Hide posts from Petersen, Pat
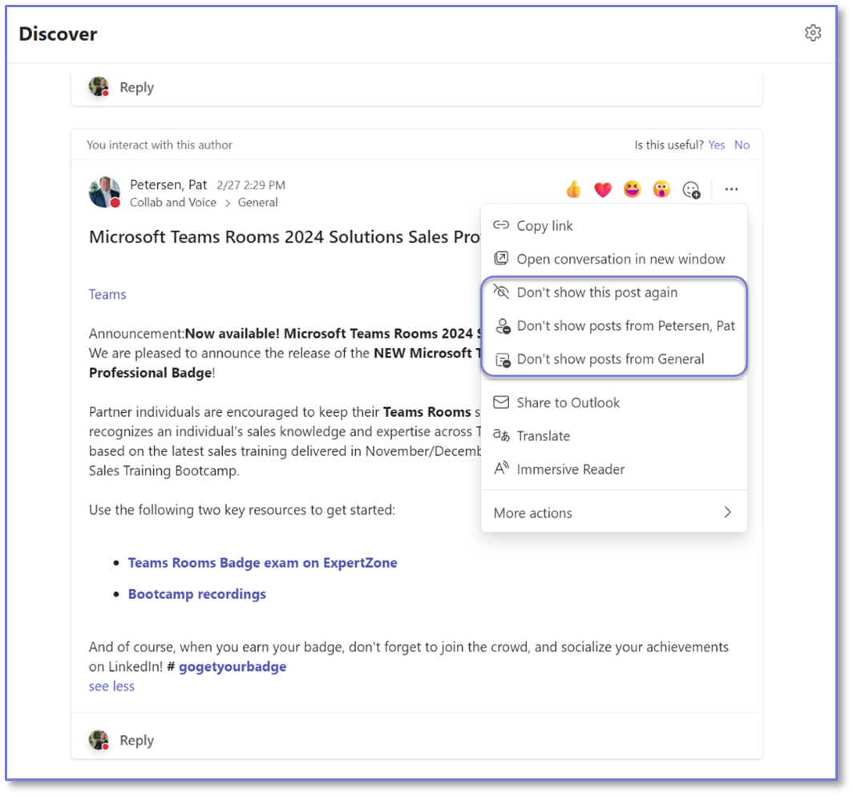The height and width of the screenshot is (796, 853). point(625,326)
